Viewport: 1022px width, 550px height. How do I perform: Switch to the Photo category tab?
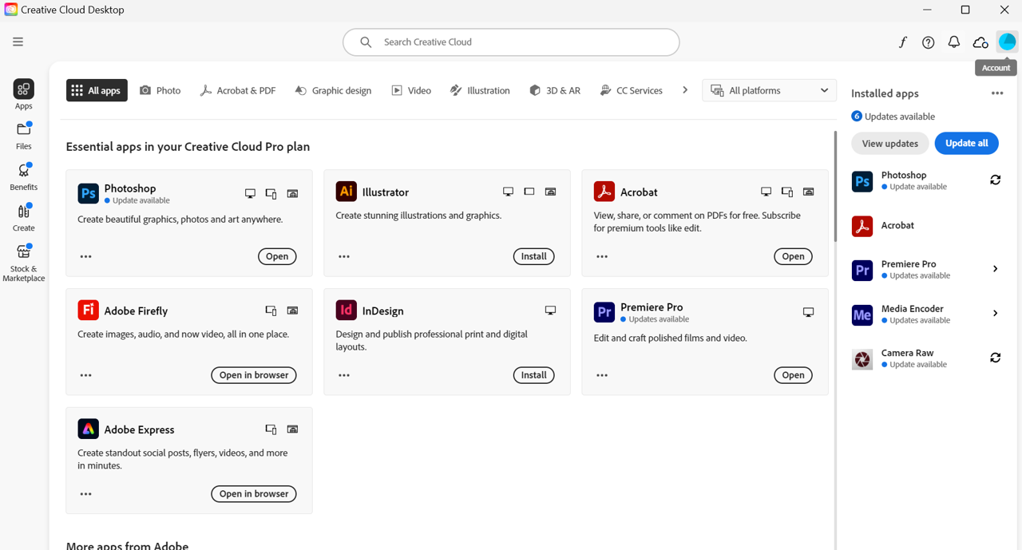point(160,90)
